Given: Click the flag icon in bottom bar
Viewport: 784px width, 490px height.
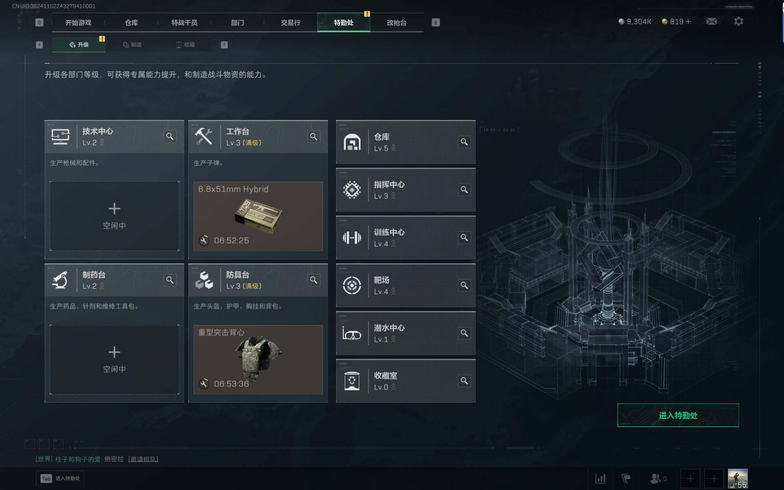Looking at the screenshot, I should click(626, 478).
